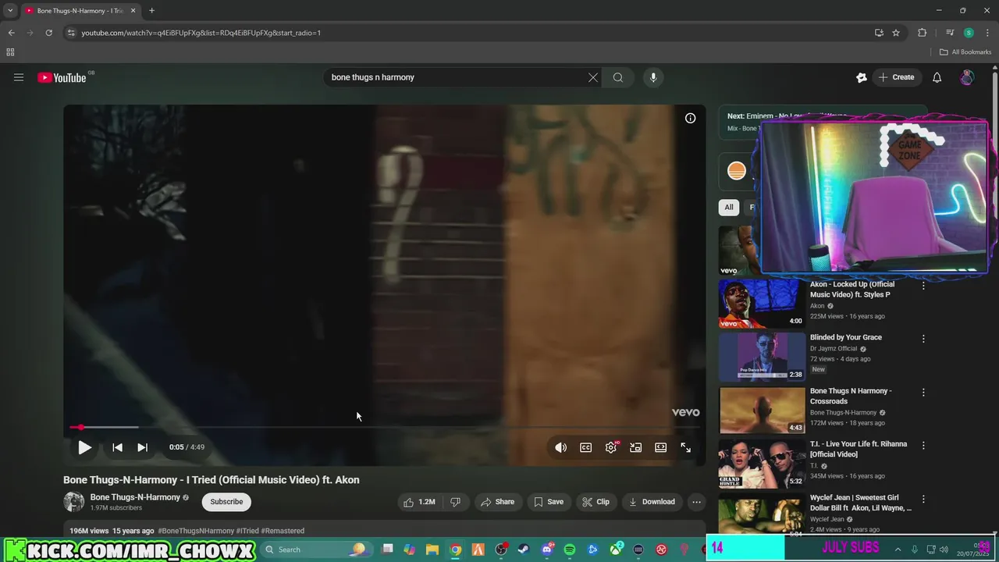Open the channel avatar image
This screenshot has width=999, height=562.
coord(74,502)
